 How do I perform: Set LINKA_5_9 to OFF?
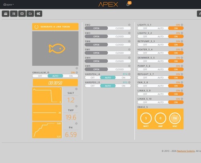tap(145, 94)
